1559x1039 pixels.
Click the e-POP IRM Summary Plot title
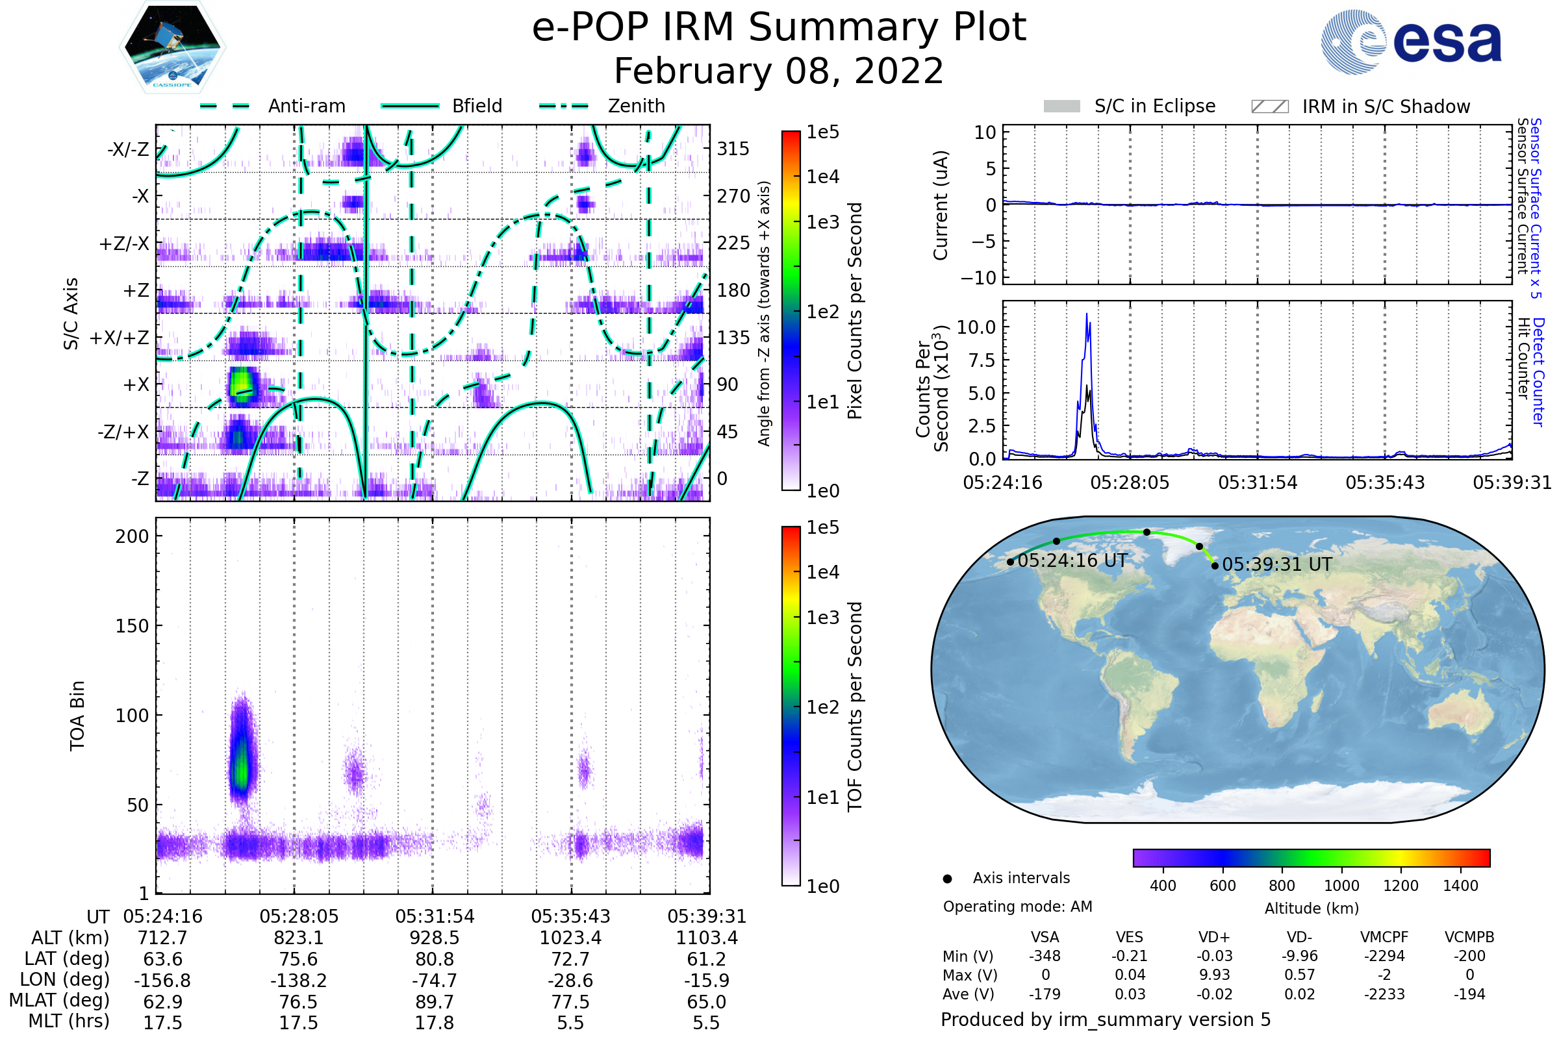(x=779, y=28)
